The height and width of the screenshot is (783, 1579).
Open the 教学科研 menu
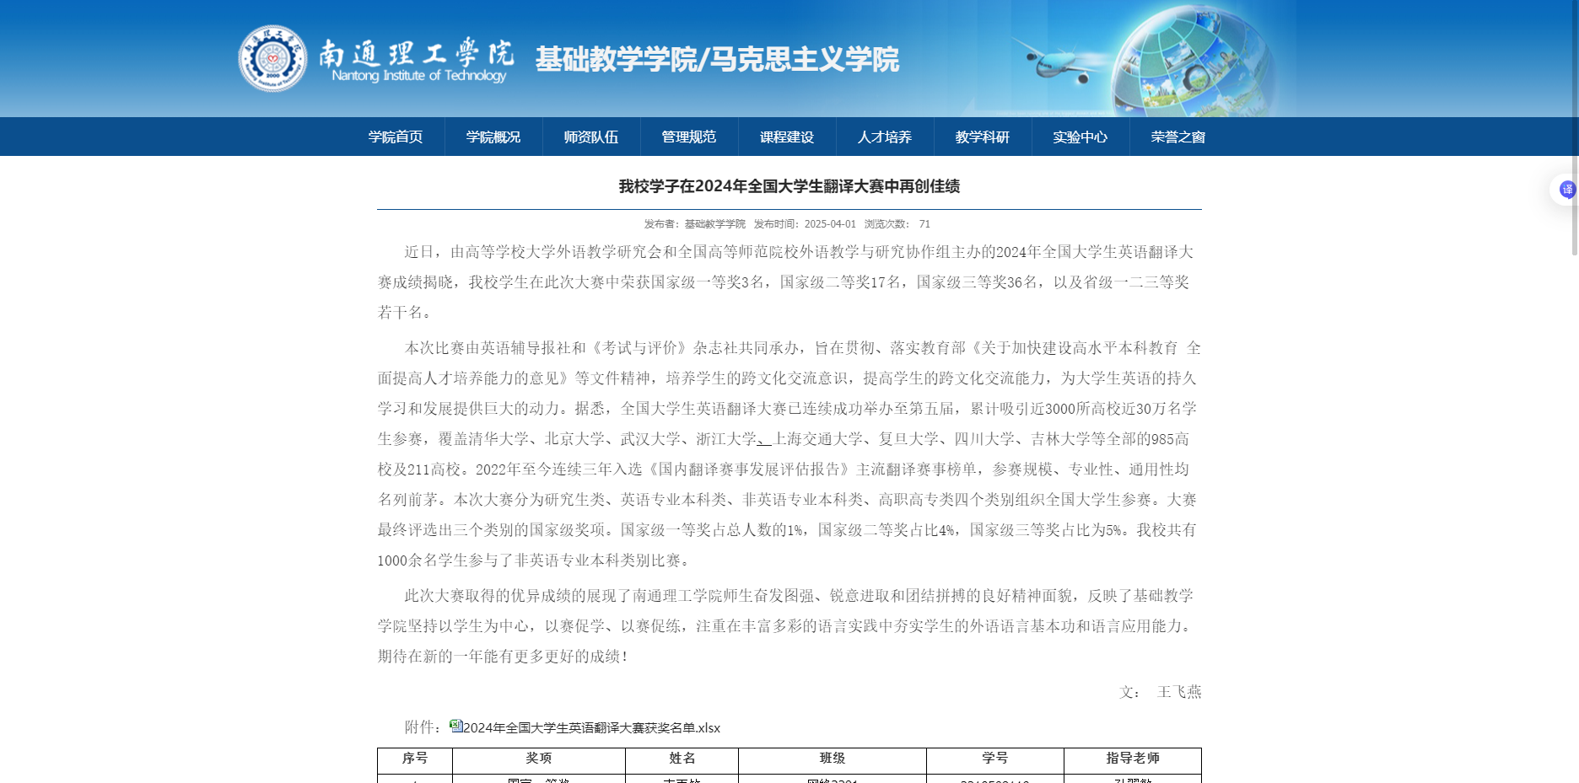(983, 137)
